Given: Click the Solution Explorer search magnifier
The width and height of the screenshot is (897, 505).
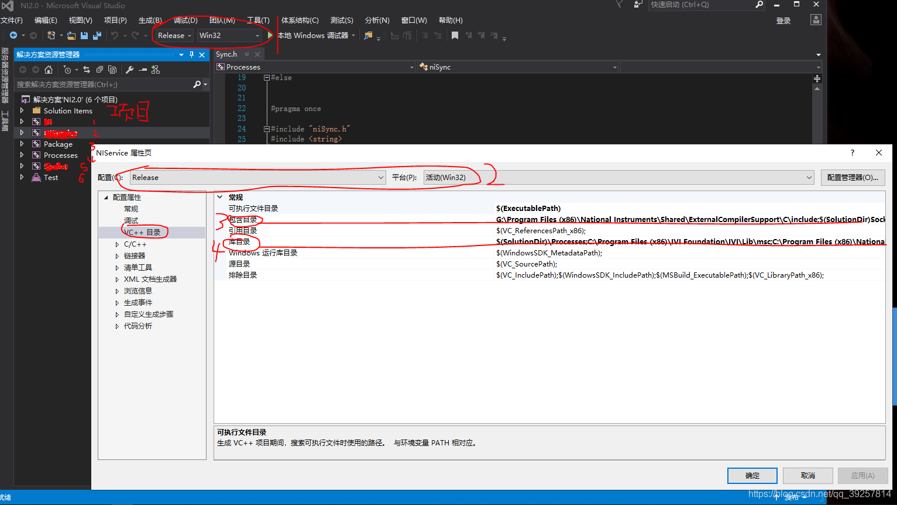Looking at the screenshot, I should (x=197, y=85).
